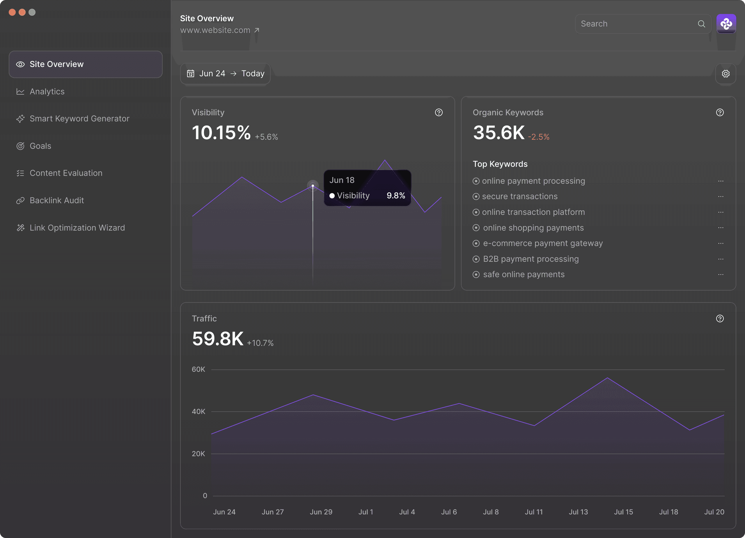Viewport: 745px width, 538px height.
Task: Open more options for B2B payment processing
Action: tap(720, 259)
